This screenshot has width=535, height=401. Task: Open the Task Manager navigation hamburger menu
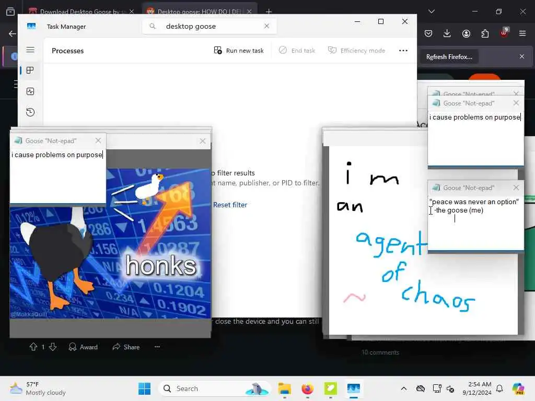(x=30, y=50)
